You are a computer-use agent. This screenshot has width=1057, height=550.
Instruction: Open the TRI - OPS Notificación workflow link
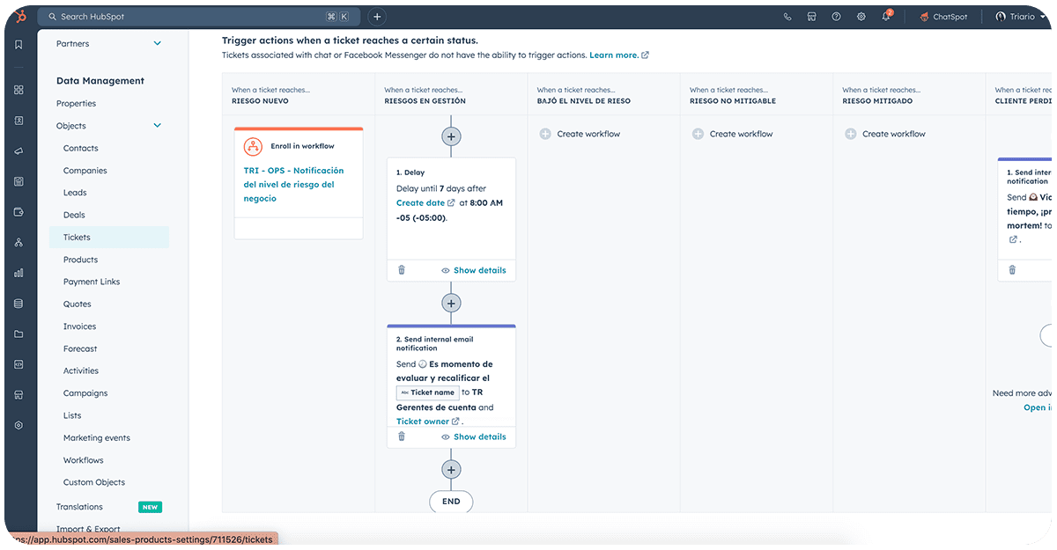tap(294, 185)
